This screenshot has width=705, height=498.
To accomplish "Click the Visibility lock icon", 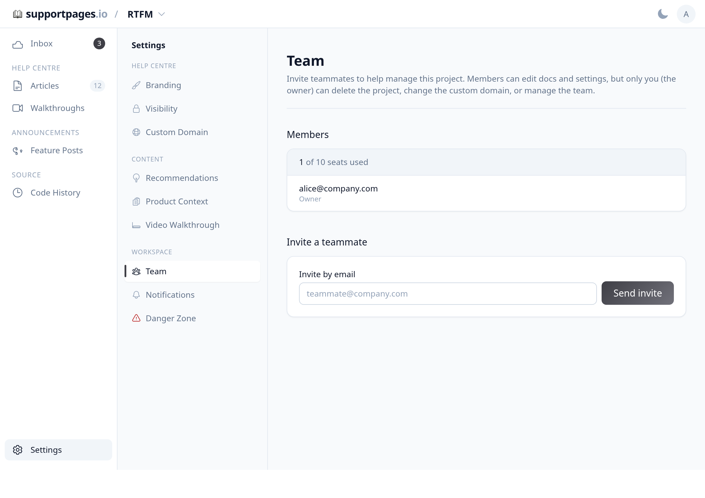I will click(136, 109).
